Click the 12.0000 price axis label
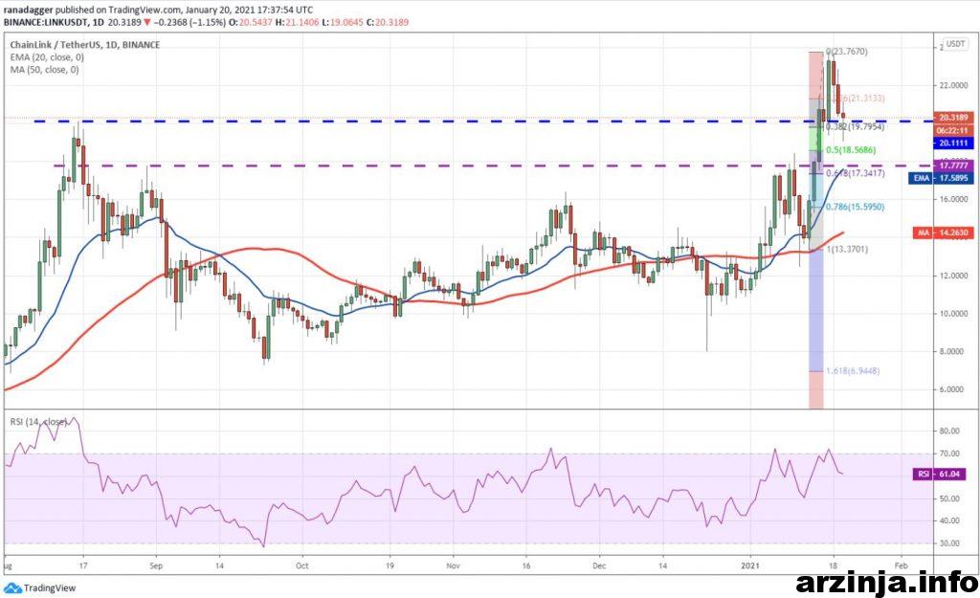 pos(951,276)
